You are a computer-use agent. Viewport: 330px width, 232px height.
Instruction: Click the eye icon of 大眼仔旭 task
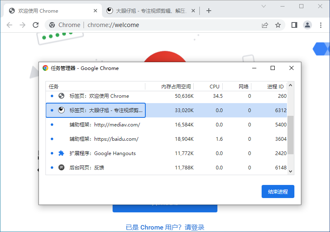click(61, 110)
